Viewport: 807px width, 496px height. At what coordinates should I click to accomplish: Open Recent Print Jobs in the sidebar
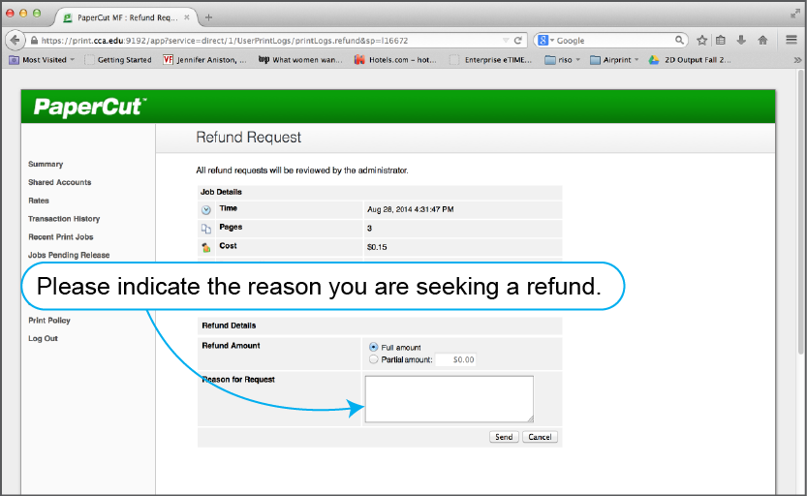(x=61, y=236)
